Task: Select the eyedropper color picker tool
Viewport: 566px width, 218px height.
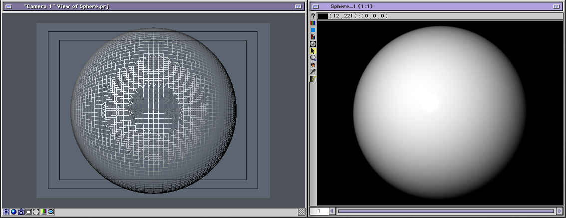Action: click(x=313, y=72)
